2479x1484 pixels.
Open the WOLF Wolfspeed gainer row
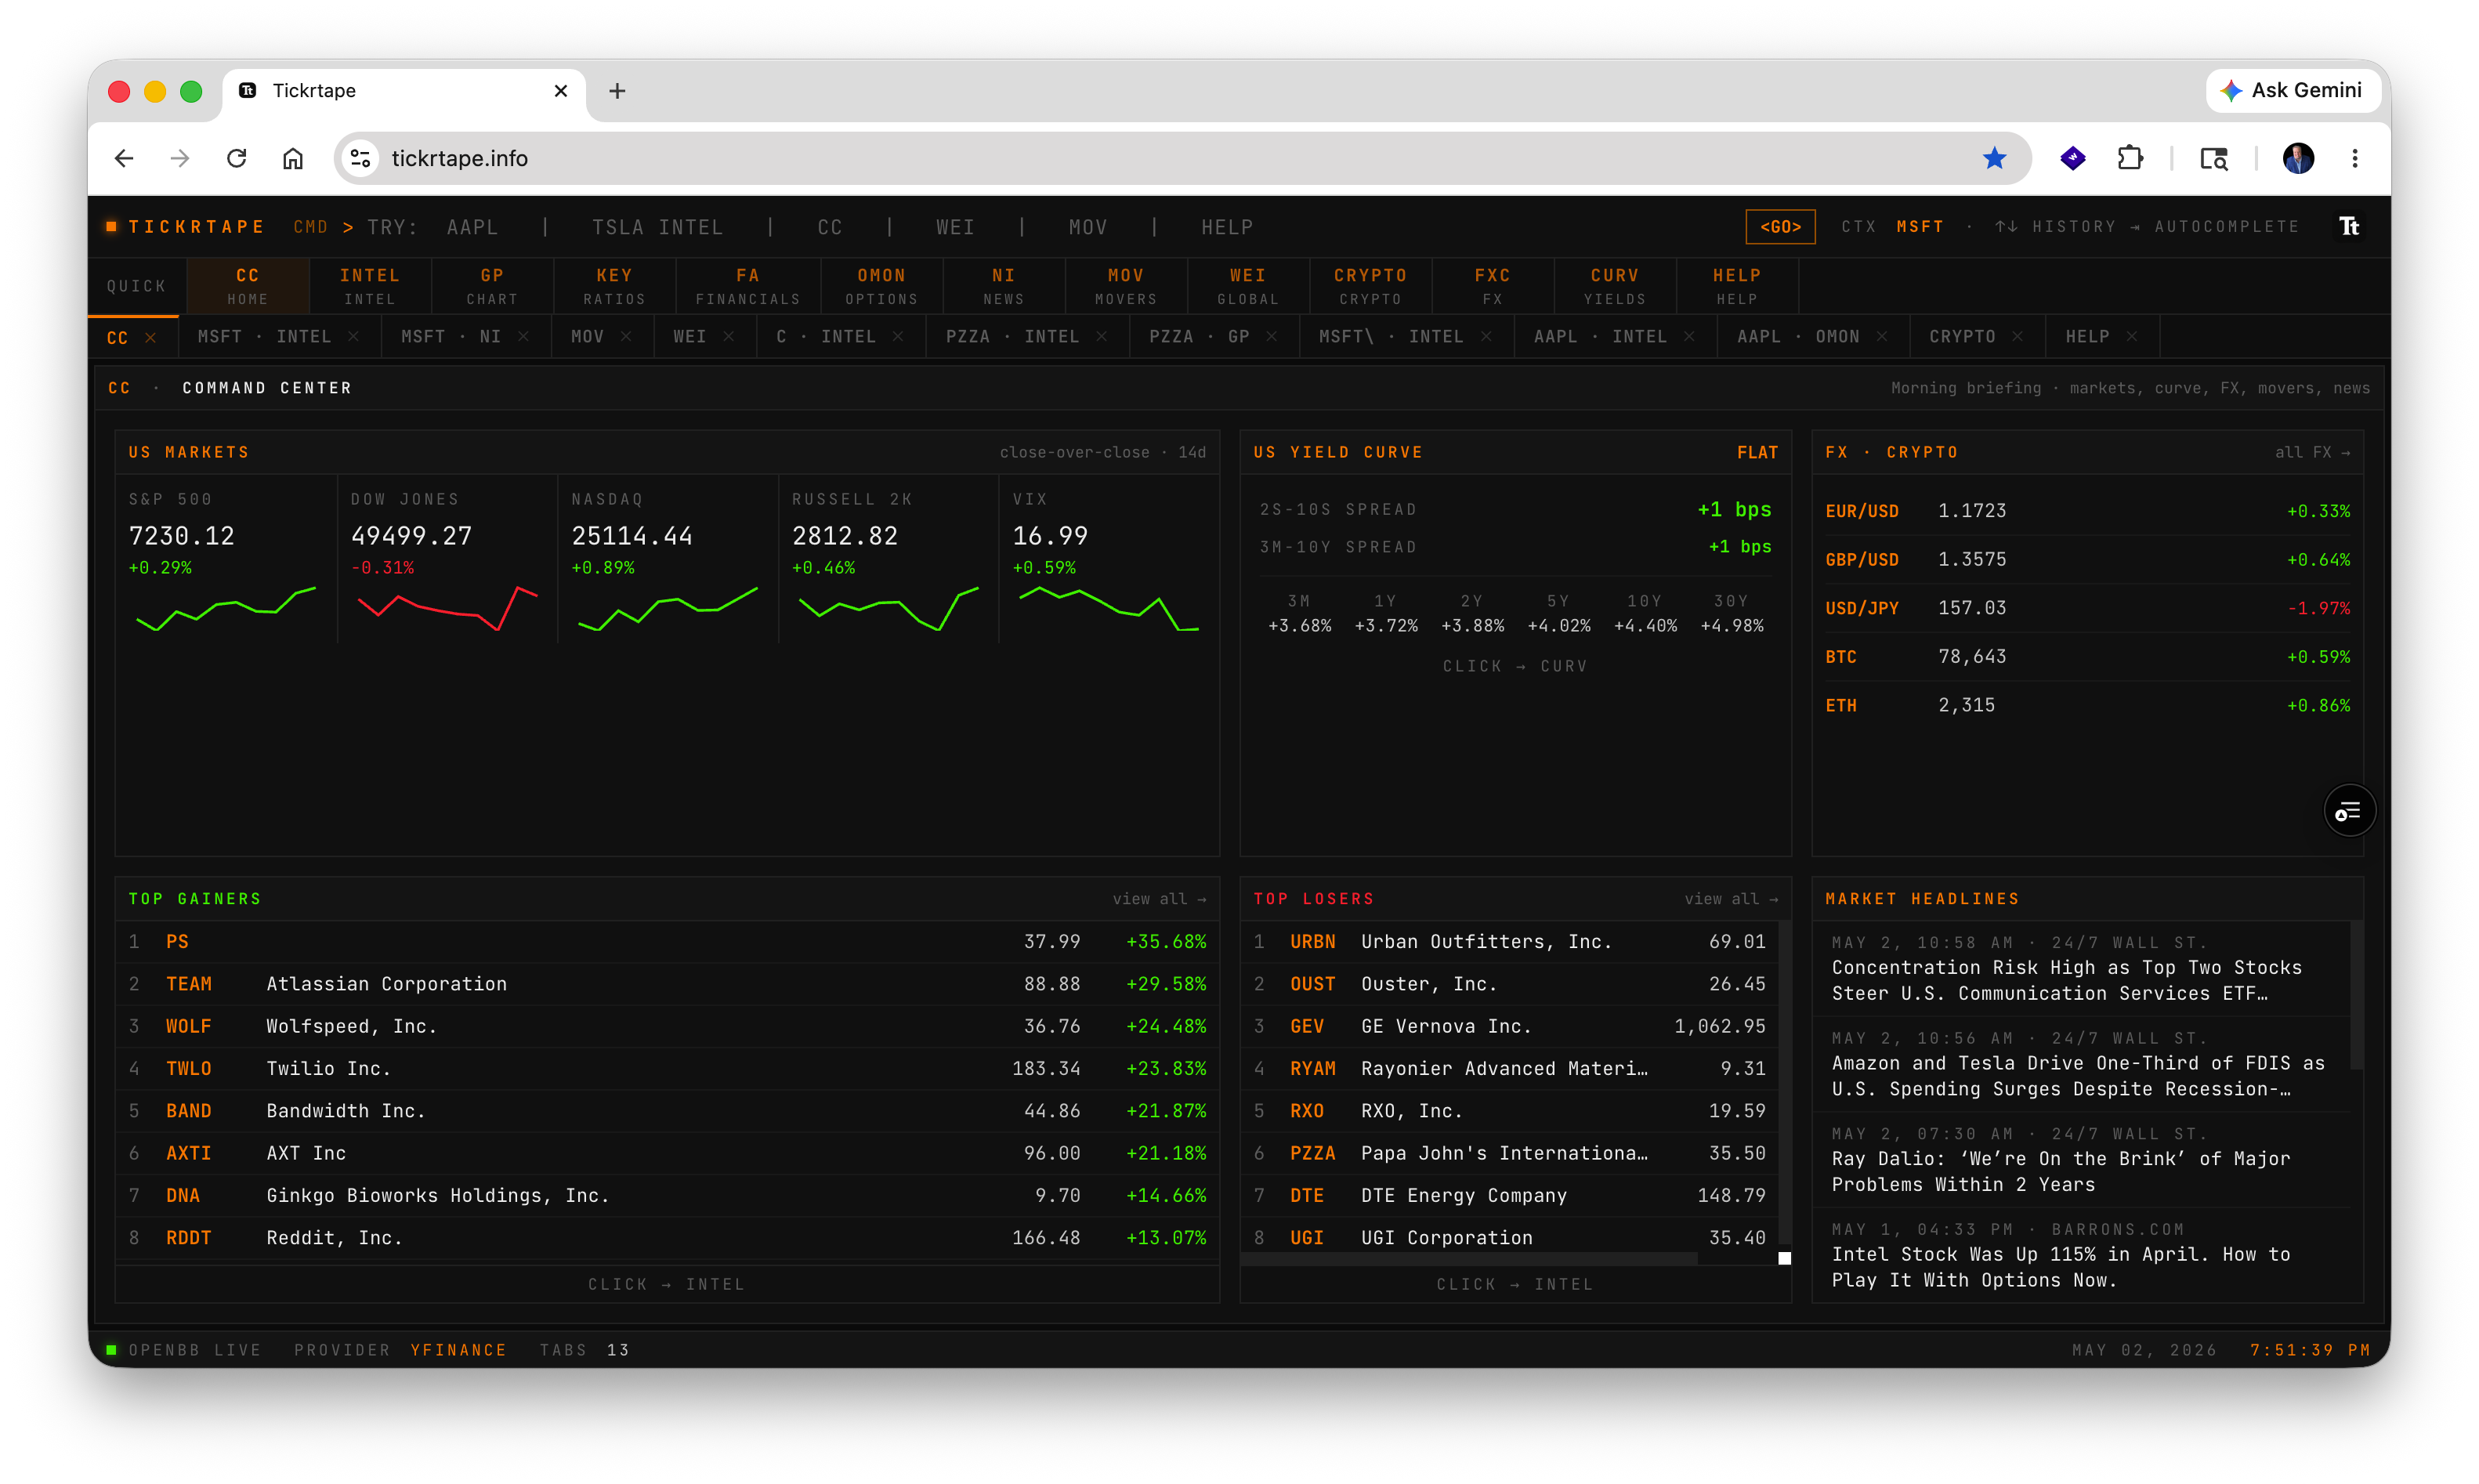click(x=667, y=1026)
